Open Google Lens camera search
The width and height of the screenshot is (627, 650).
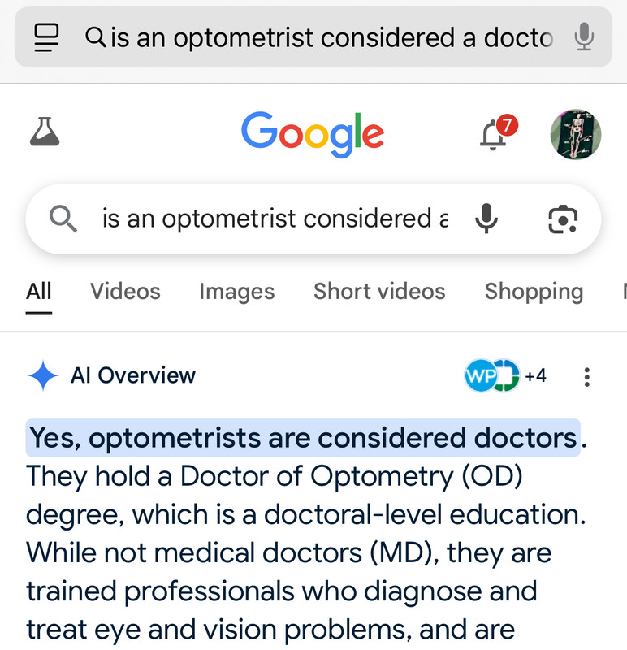point(562,219)
